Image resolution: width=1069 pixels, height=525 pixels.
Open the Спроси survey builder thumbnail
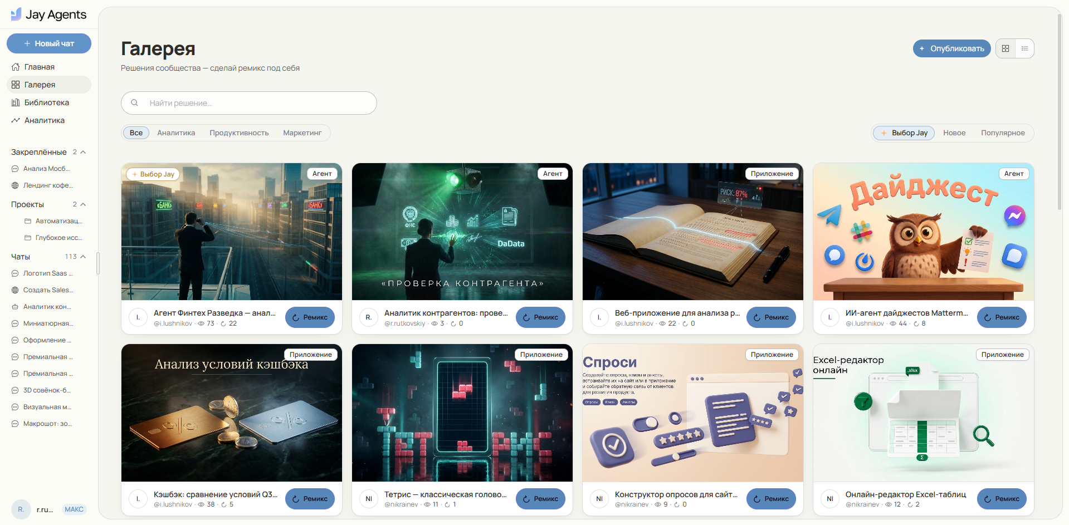(x=693, y=413)
